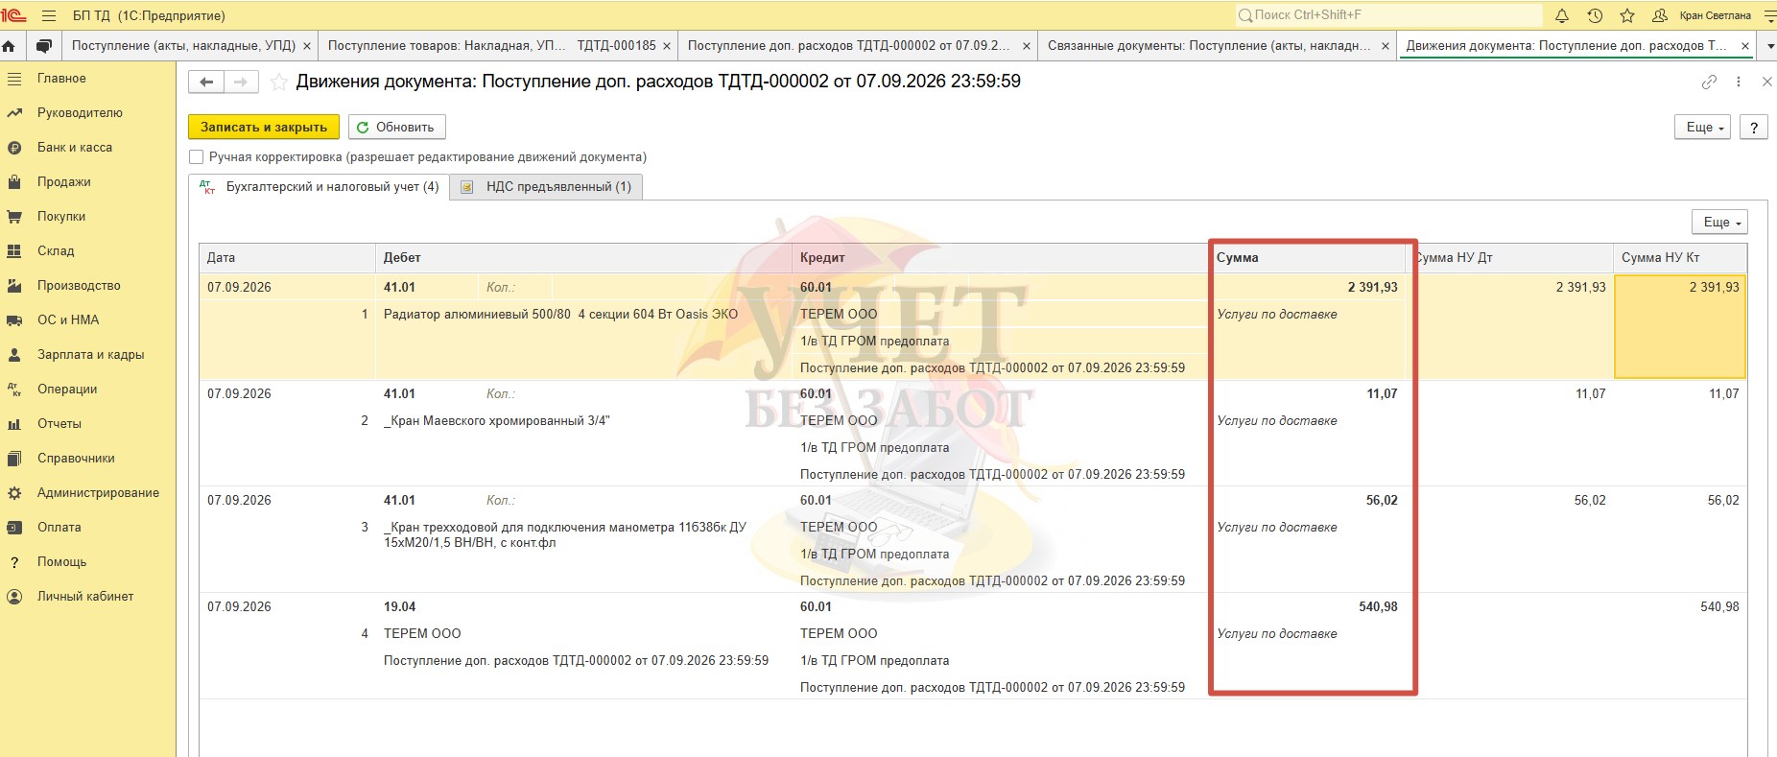The width and height of the screenshot is (1777, 757).
Task: Click the 1C logo icon
Action: pyautogui.click(x=13, y=15)
